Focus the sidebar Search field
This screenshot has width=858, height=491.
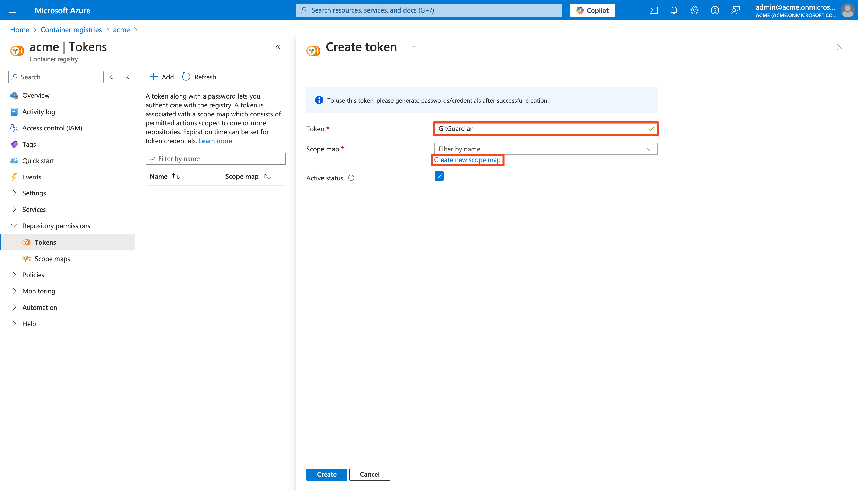[x=56, y=77]
